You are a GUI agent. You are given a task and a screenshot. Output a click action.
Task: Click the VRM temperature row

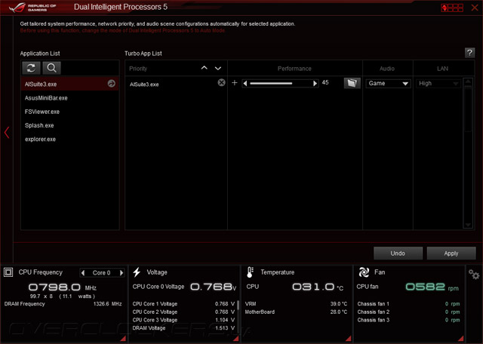click(x=296, y=304)
